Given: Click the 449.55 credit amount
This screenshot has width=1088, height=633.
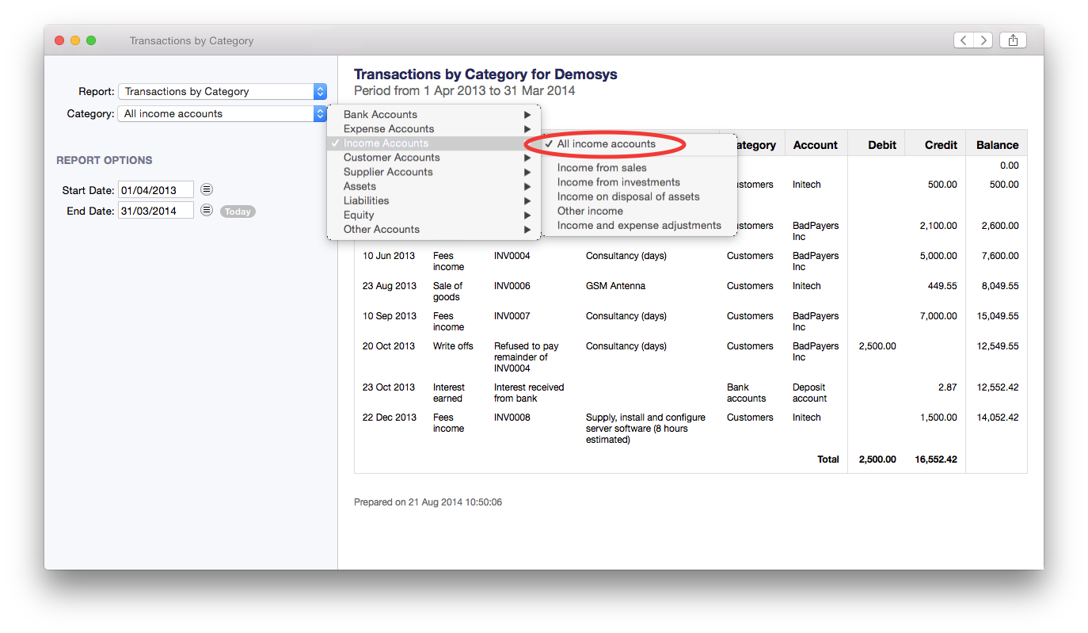Looking at the screenshot, I should coord(942,286).
